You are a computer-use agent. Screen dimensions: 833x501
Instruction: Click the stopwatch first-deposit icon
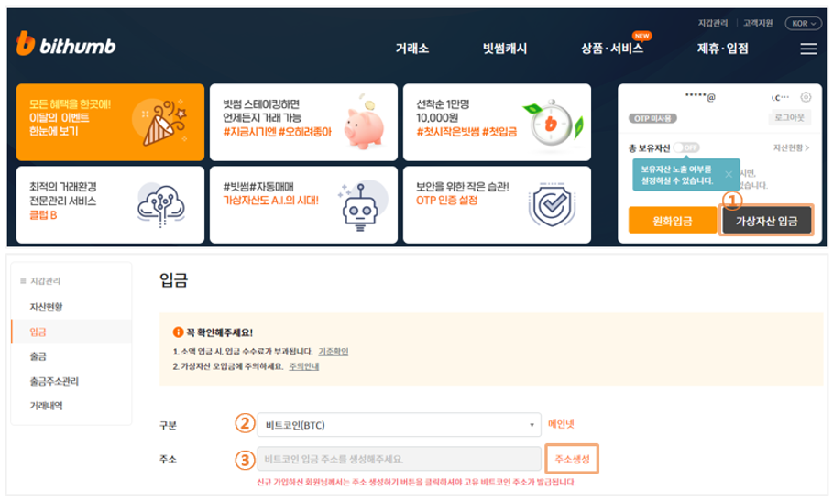pyautogui.click(x=553, y=124)
